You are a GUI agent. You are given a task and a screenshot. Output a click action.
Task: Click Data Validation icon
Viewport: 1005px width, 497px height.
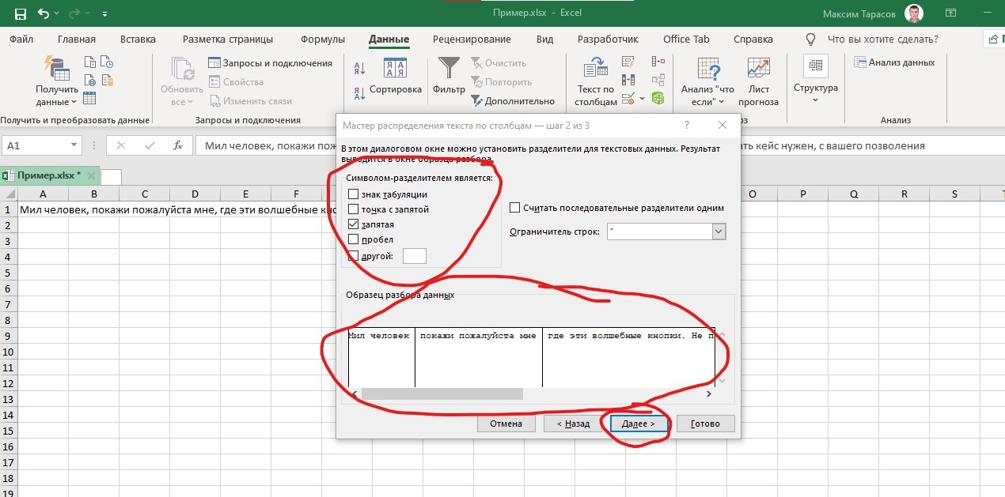(628, 99)
